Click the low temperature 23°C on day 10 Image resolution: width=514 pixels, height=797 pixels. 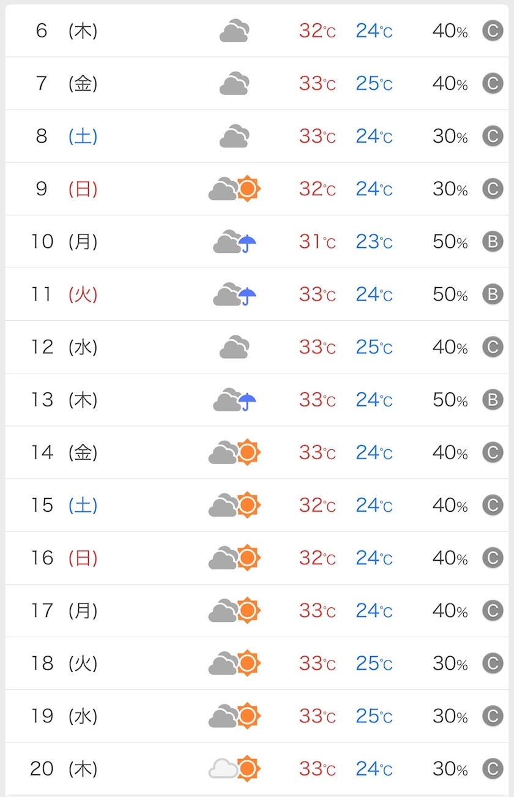(374, 242)
